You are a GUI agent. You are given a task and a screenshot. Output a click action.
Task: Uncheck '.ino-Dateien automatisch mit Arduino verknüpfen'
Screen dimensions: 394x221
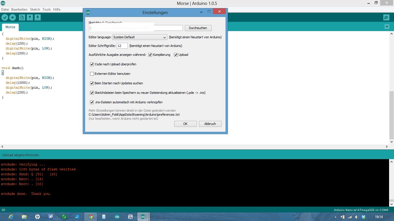pos(92,102)
